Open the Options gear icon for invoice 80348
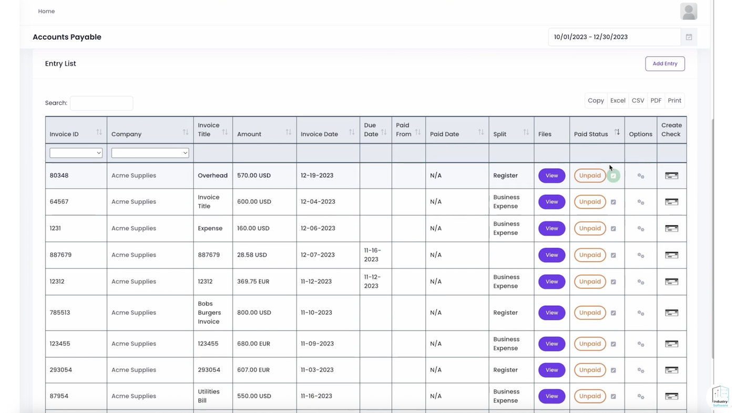736x413 pixels. click(x=640, y=175)
